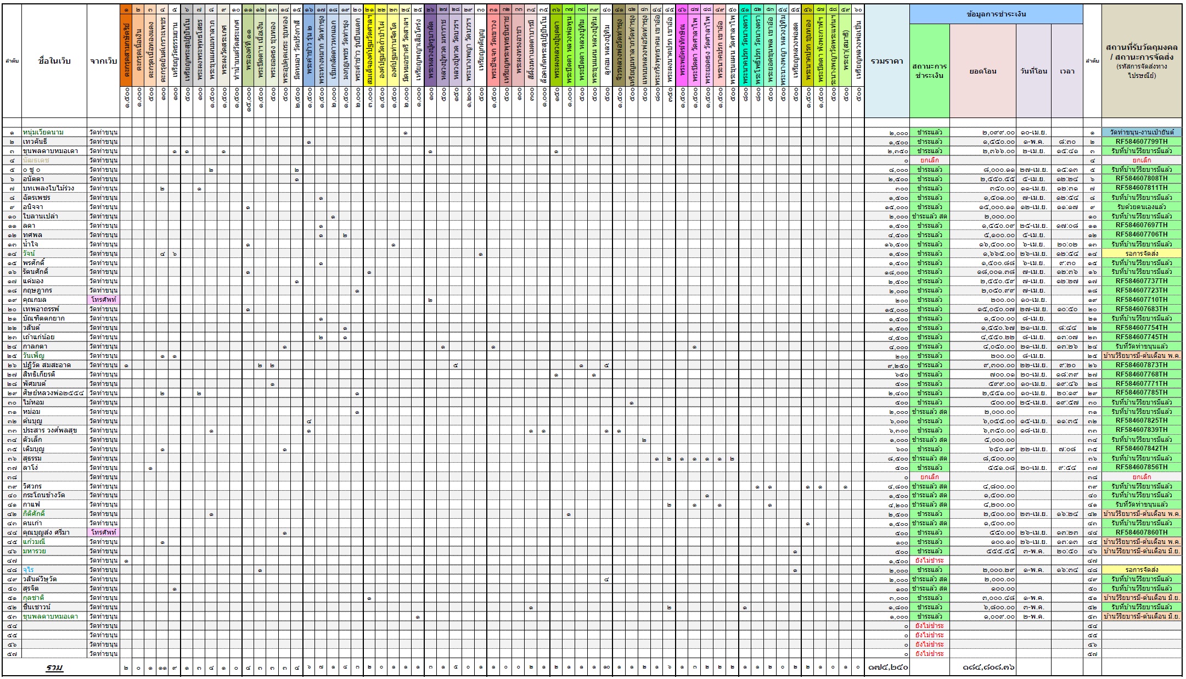Click the เวลา column header
Screen dimensions: 1186x679
(1067, 71)
